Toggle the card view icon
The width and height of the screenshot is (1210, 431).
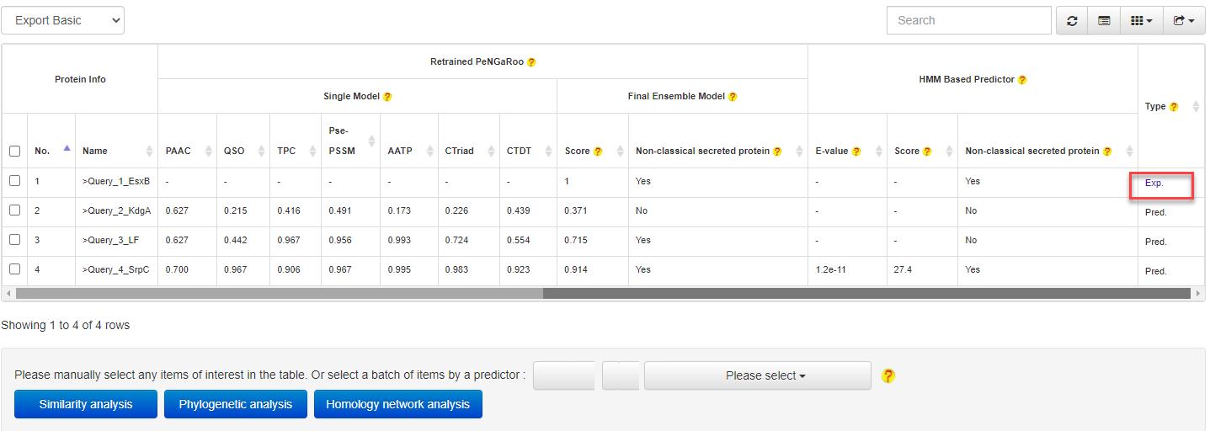click(x=1104, y=21)
